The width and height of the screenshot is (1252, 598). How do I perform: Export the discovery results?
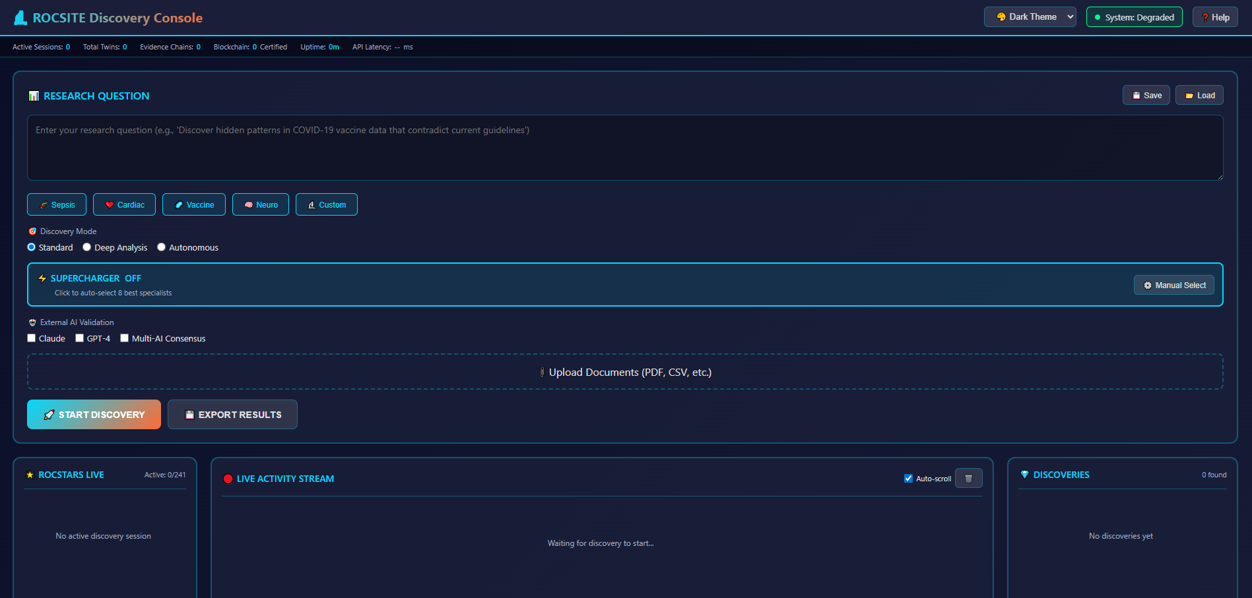point(232,414)
